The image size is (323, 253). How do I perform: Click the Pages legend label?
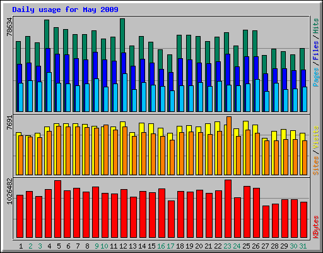[316, 77]
